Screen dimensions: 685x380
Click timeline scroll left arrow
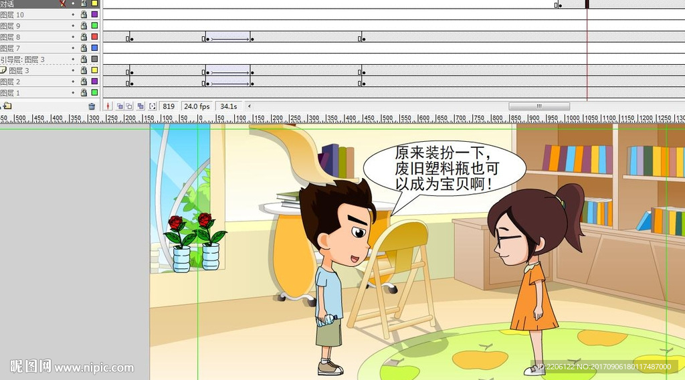pos(249,106)
